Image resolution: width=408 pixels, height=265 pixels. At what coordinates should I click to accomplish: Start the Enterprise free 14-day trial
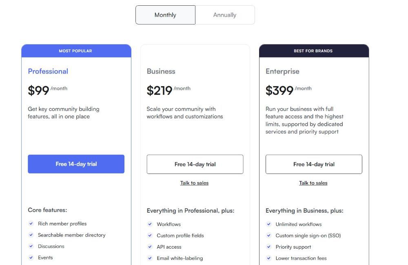(314, 164)
